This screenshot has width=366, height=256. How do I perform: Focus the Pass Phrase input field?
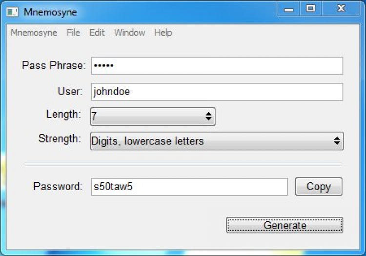click(217, 66)
